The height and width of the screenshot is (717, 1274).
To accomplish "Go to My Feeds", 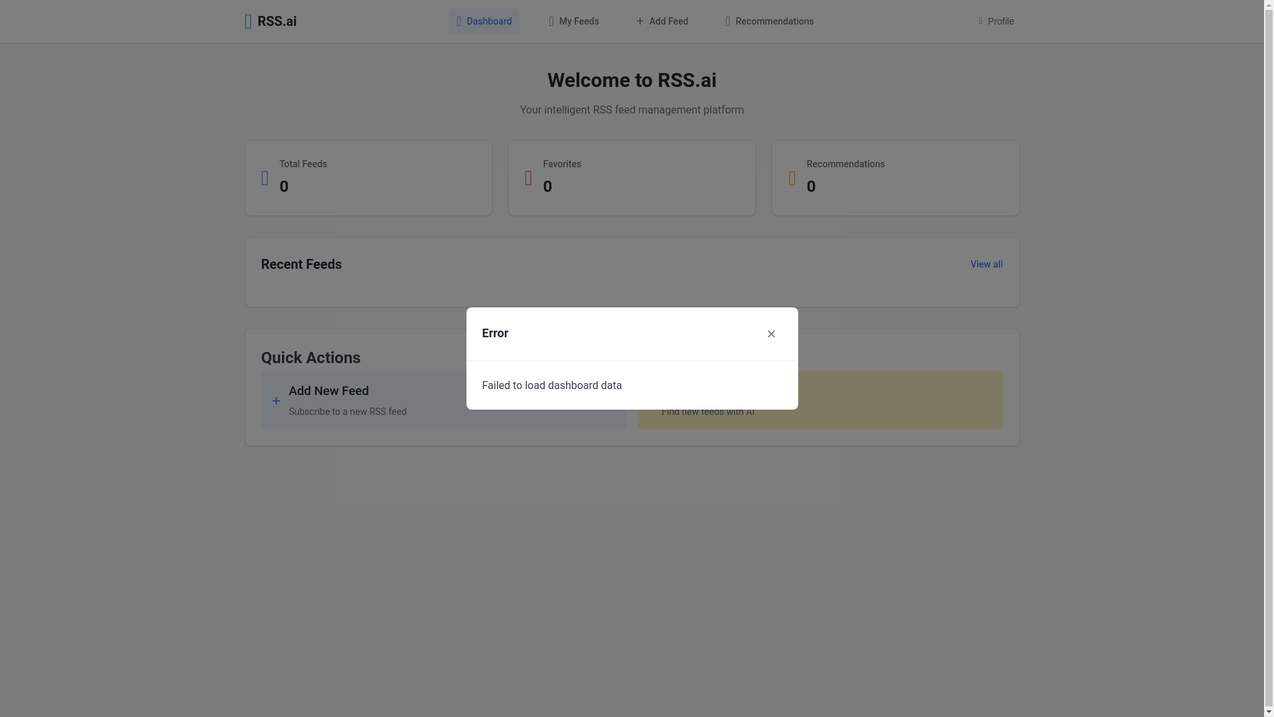I will 574,21.
